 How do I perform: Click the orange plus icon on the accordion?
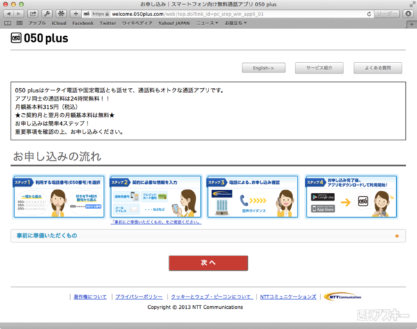pyautogui.click(x=397, y=236)
